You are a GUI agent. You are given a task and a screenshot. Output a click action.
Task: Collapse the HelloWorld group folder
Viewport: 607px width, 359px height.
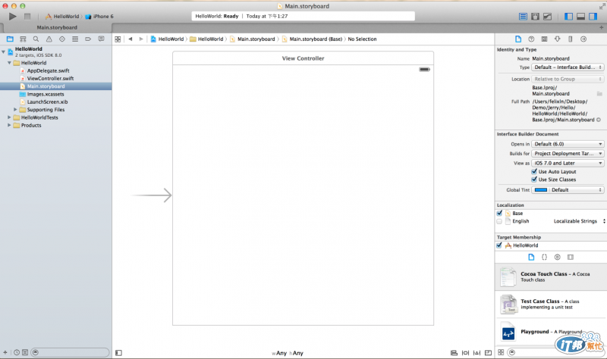tap(9, 63)
